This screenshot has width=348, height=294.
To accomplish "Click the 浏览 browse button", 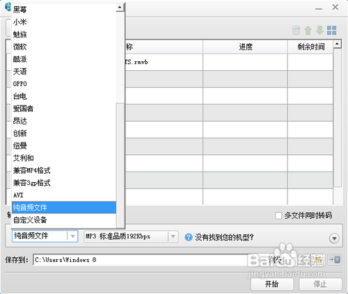I will (275, 260).
